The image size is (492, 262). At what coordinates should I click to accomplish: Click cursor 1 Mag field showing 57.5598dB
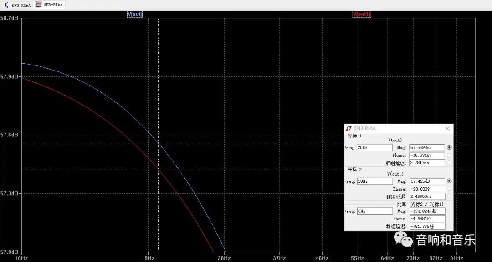(427, 148)
